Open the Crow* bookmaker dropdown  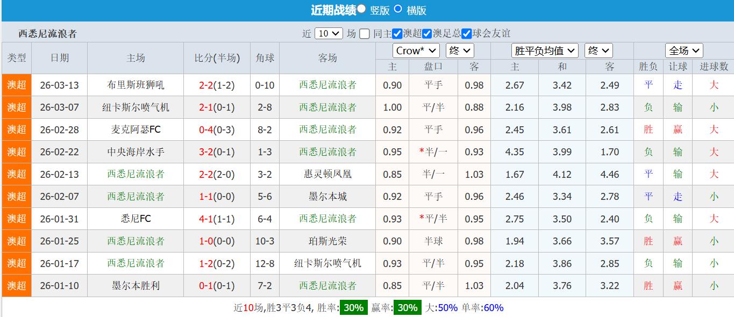click(416, 50)
